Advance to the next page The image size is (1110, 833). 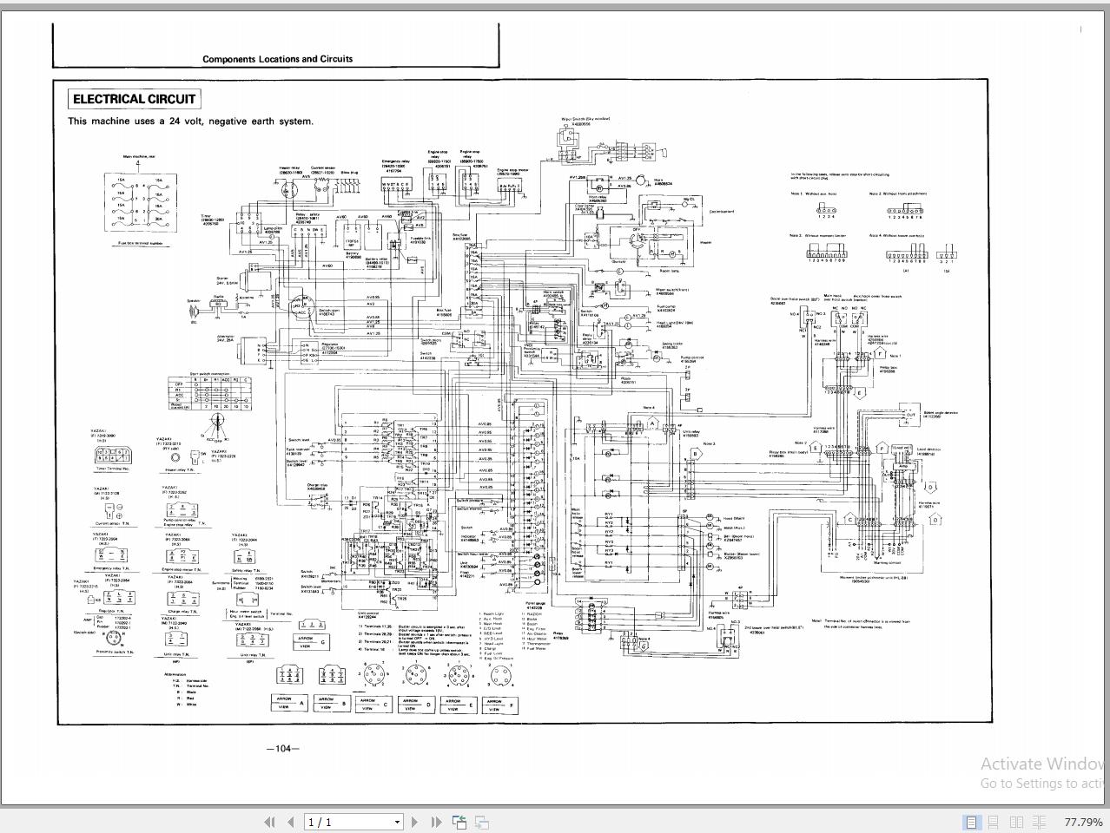click(x=415, y=822)
